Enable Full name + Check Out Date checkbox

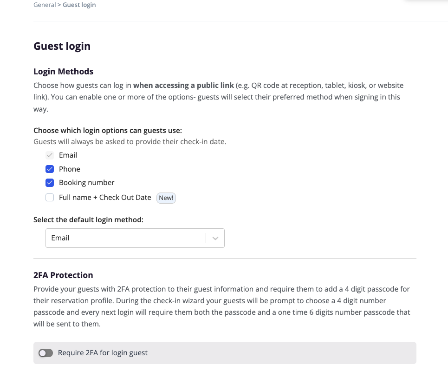tap(50, 198)
